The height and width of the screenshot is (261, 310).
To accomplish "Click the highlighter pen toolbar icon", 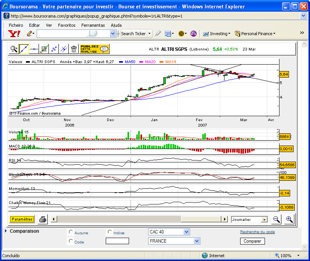I will click(x=158, y=34).
